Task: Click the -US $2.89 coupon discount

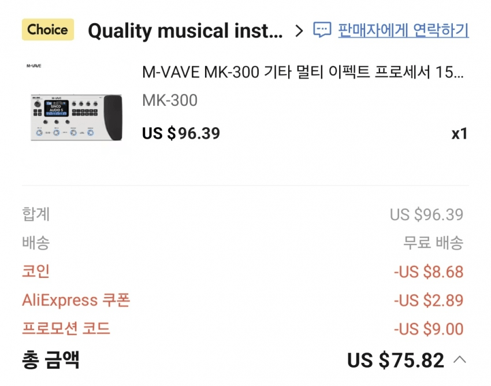Action: [428, 300]
